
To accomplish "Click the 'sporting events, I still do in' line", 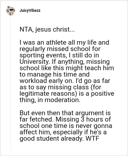I will click(59, 55).
